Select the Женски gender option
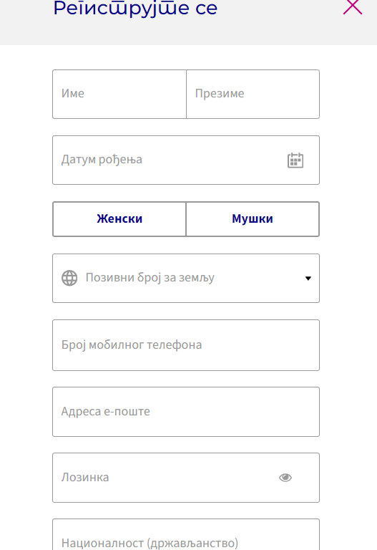The width and height of the screenshot is (377, 550). pyautogui.click(x=119, y=219)
